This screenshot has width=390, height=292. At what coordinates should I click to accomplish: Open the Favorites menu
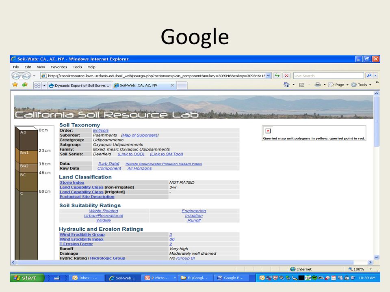58,67
